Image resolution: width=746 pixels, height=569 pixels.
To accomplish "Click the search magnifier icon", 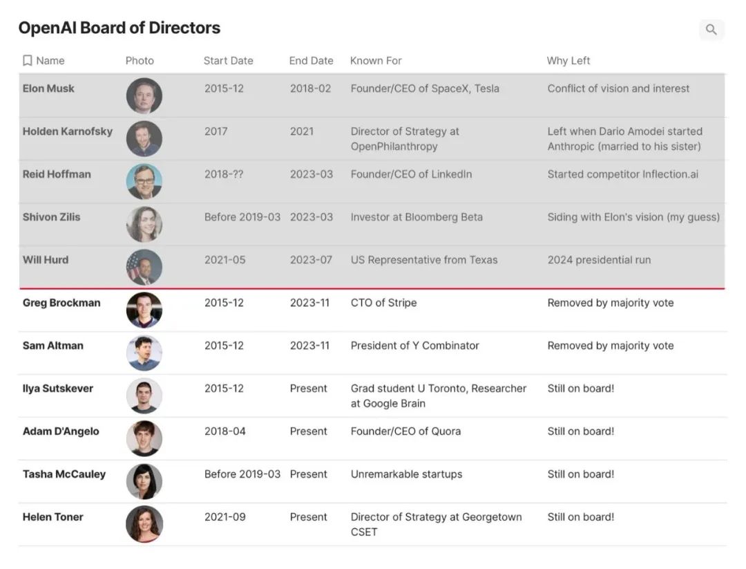I will click(x=711, y=30).
